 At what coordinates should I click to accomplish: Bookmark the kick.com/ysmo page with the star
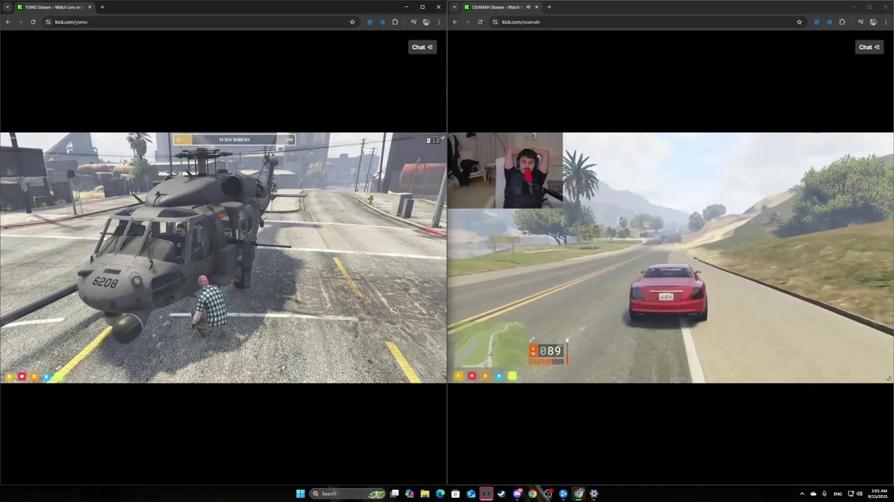click(352, 22)
